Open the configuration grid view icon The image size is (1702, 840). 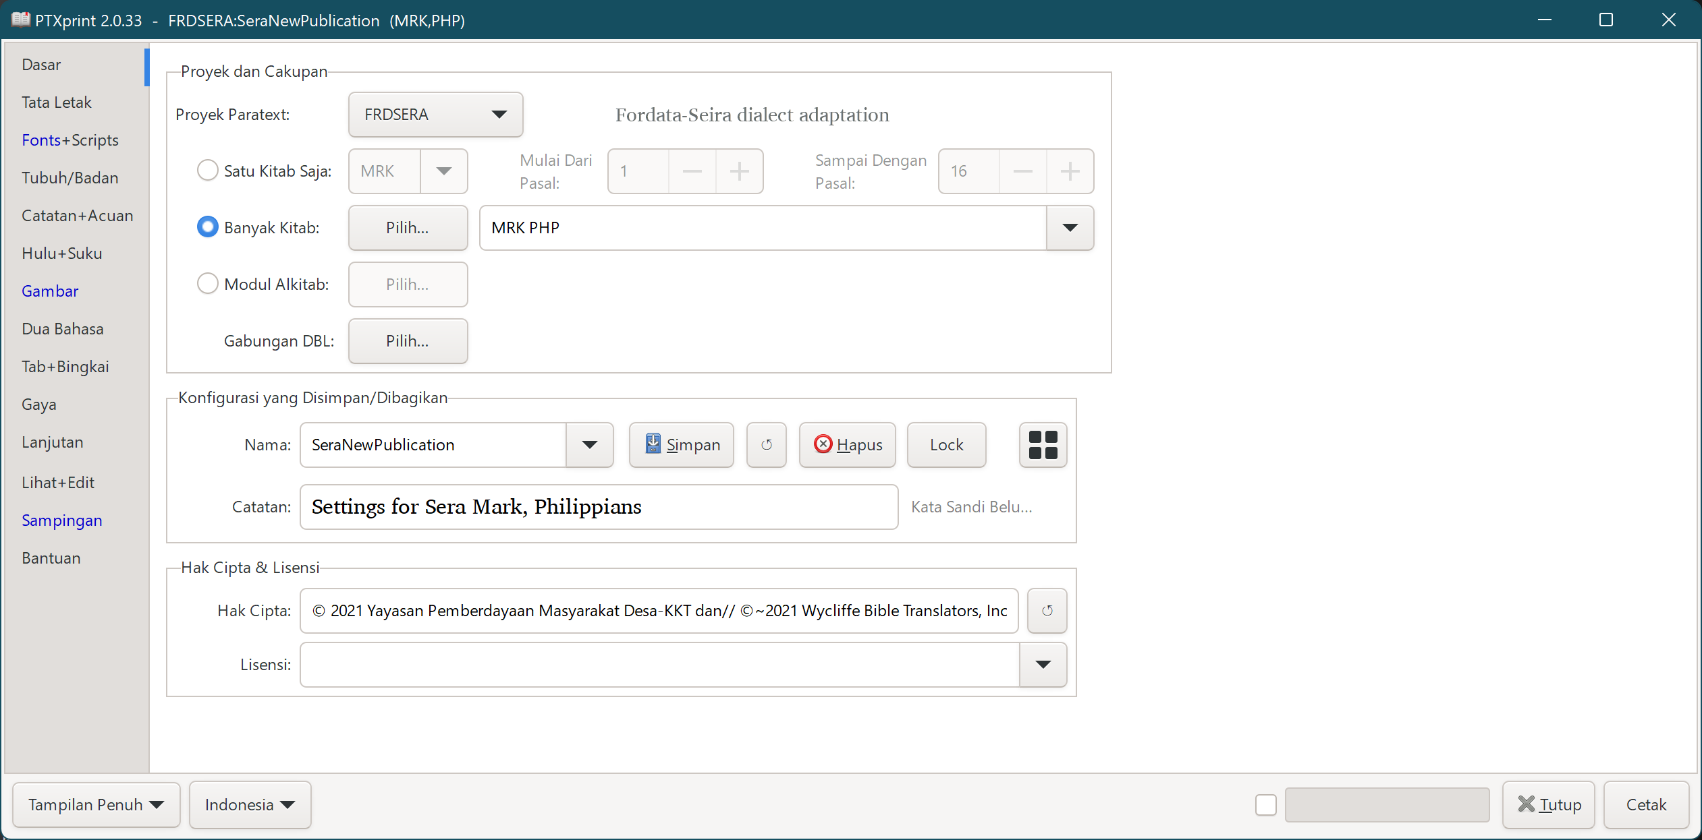[1043, 445]
